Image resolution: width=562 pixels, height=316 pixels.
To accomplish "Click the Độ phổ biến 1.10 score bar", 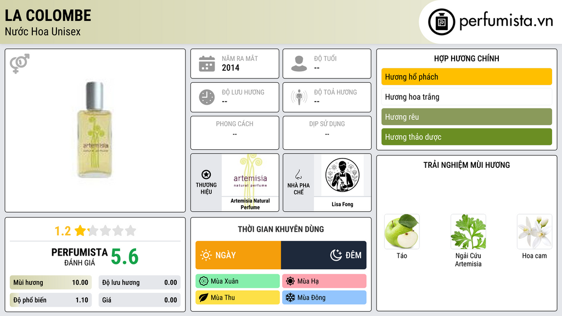I will 50,300.
